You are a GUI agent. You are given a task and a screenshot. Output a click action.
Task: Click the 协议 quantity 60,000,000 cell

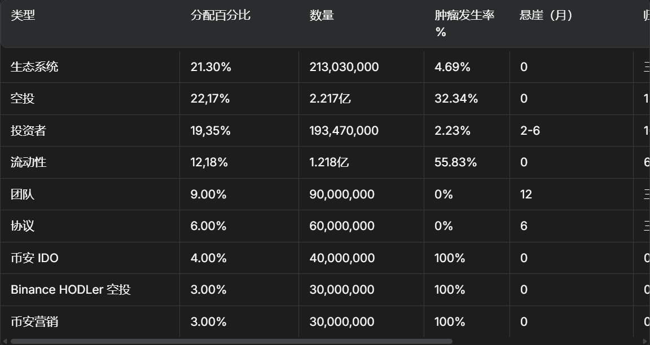click(x=341, y=225)
